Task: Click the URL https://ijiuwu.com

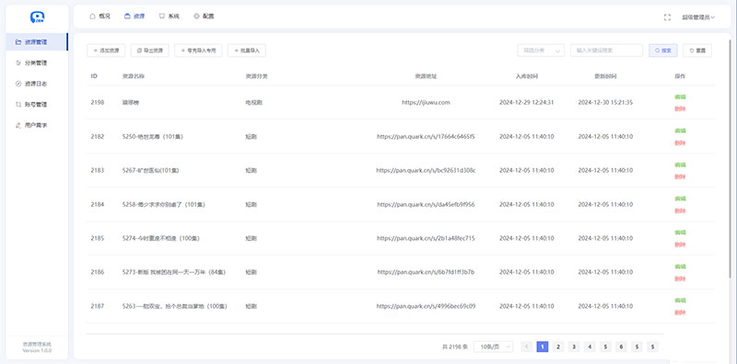Action: pos(426,102)
